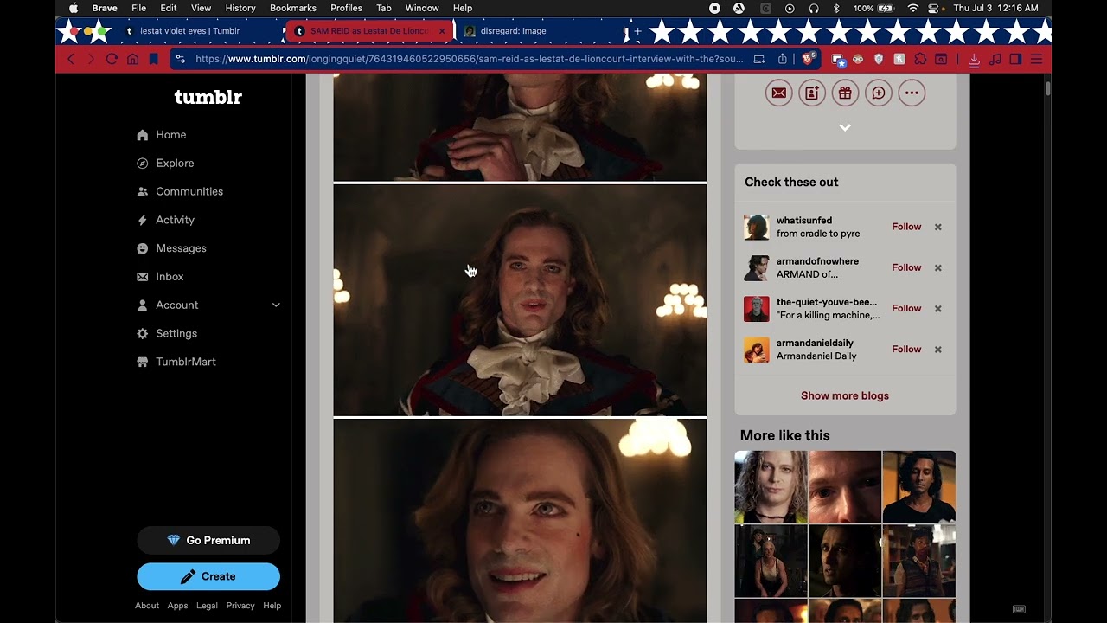1107x623 pixels.
Task: Follow the whatisunfed blog
Action: click(x=906, y=227)
